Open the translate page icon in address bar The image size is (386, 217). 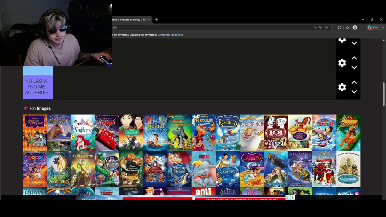[x=315, y=27]
